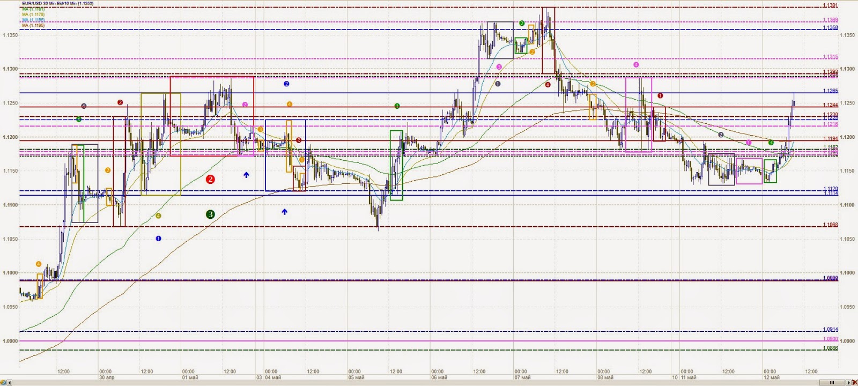This screenshot has height=386, width=858.
Task: Click the 07 май date label
Action: [x=522, y=377]
